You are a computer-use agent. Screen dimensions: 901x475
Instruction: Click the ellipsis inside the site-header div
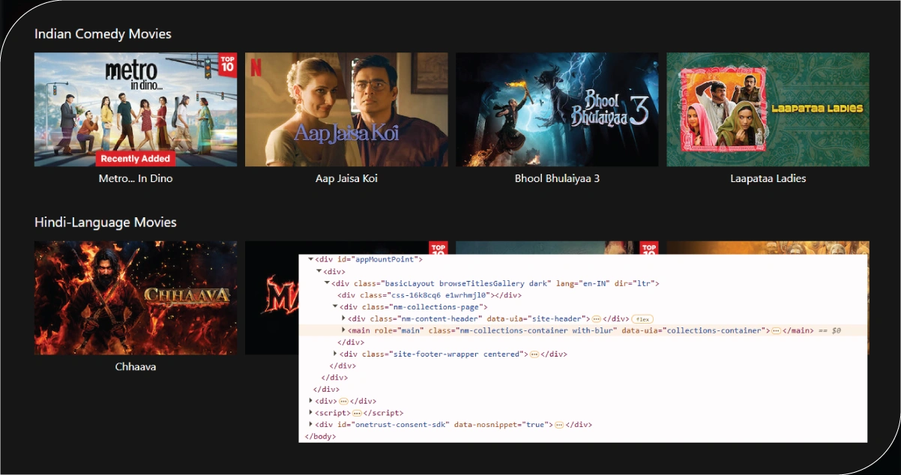pyautogui.click(x=595, y=318)
